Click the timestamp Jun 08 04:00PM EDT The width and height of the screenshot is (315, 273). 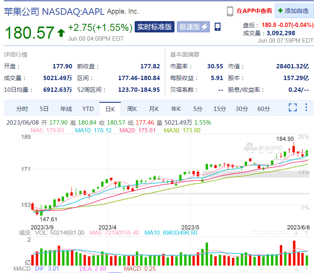click(x=96, y=39)
